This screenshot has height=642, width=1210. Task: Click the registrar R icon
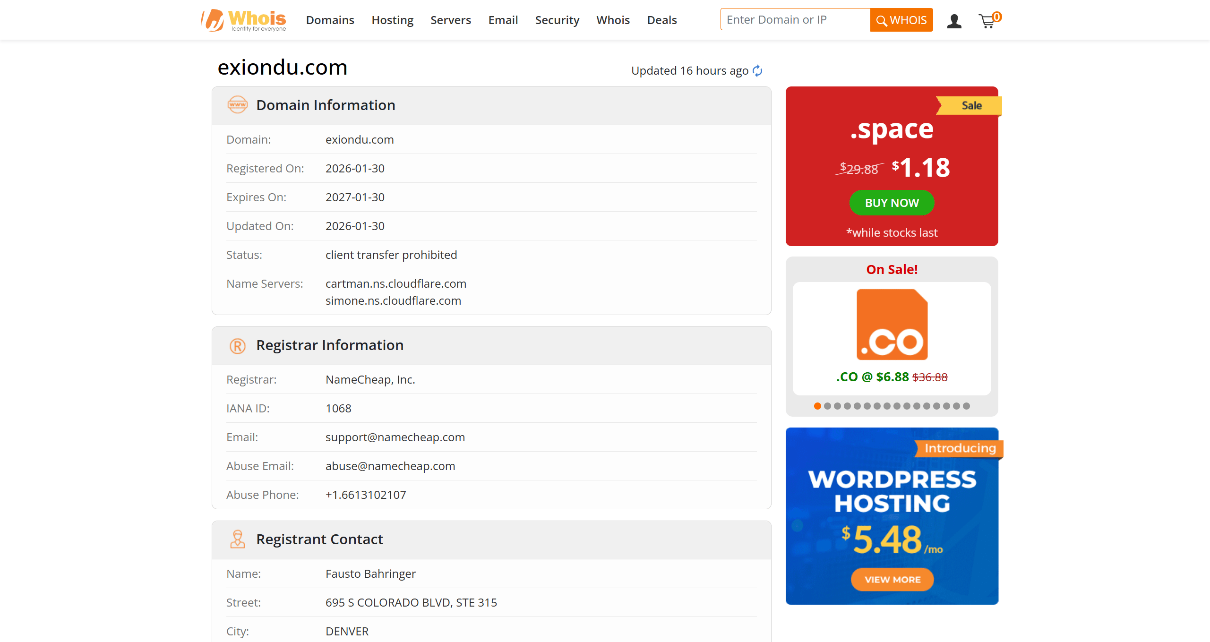point(237,346)
